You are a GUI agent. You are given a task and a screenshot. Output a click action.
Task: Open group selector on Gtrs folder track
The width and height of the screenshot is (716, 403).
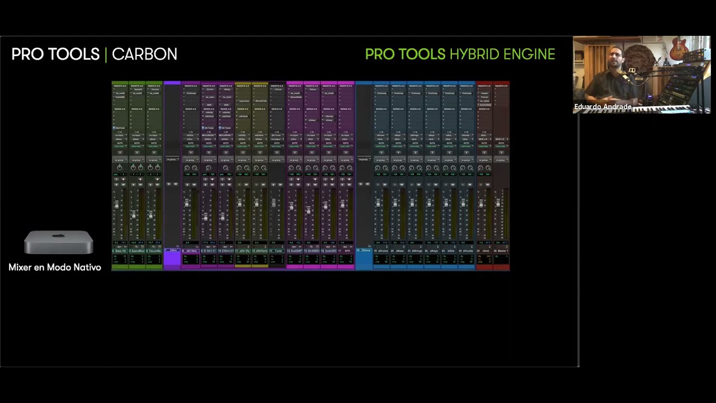pyautogui.click(x=172, y=160)
